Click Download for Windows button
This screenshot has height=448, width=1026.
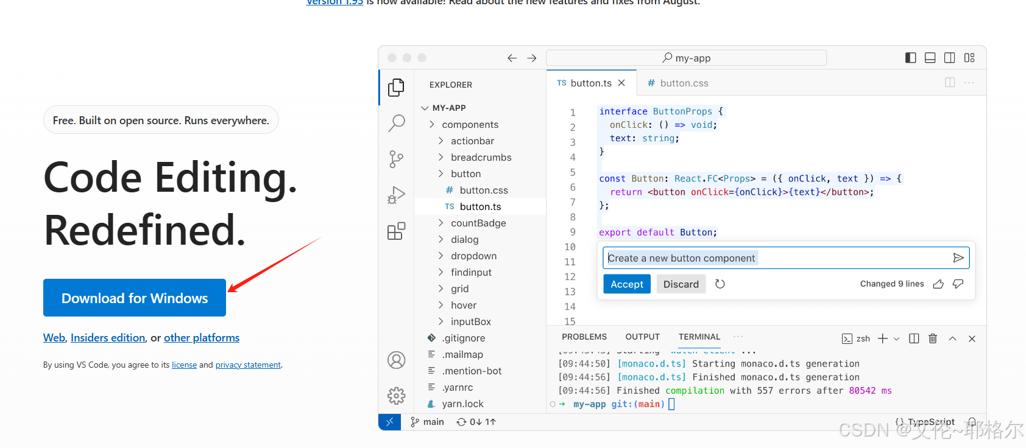click(x=135, y=298)
